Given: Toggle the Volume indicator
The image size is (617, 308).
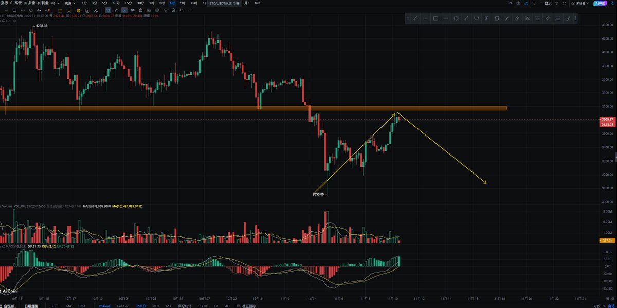Looking at the screenshot, I should pos(104,306).
